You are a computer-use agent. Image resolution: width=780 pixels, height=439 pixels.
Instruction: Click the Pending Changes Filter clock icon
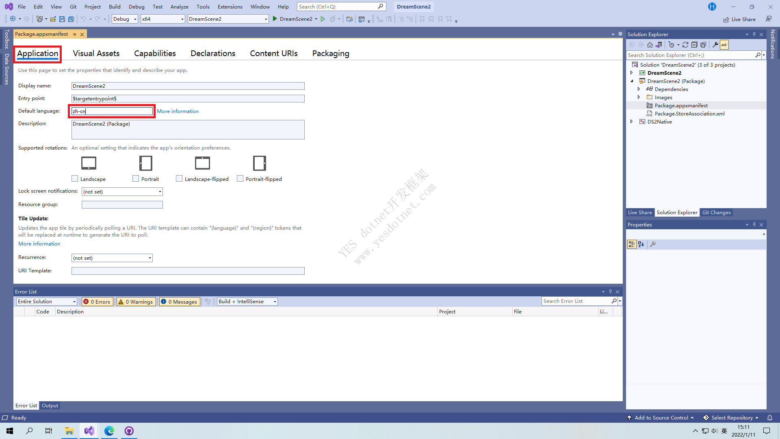[x=672, y=45]
